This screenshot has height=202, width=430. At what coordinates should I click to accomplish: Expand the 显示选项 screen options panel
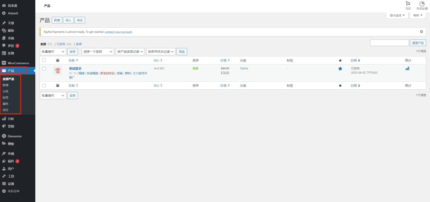point(397,16)
